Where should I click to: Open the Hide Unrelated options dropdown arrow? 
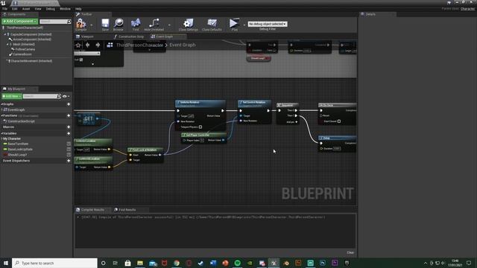click(169, 25)
